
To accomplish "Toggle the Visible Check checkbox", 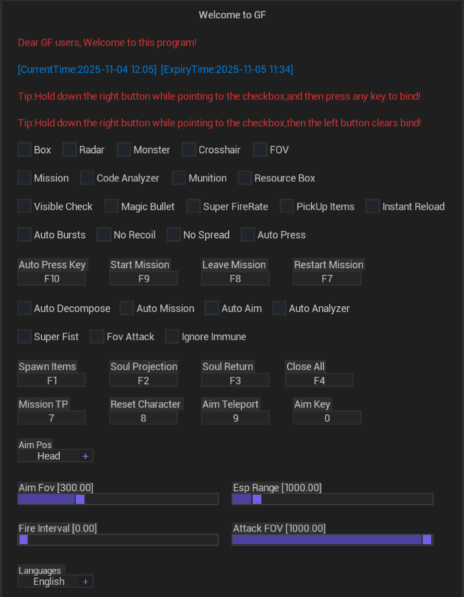I will click(24, 206).
